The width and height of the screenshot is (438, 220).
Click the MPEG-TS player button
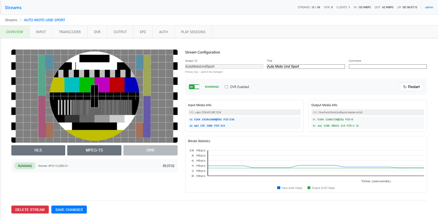[x=94, y=150]
